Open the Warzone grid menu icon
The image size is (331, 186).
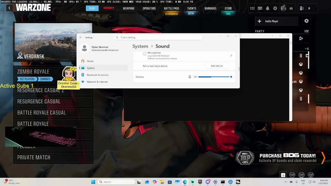pos(252,8)
